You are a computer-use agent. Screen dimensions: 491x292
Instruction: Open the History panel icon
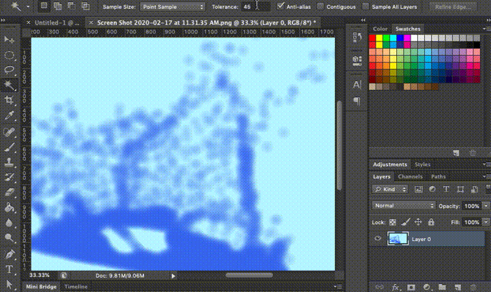click(x=357, y=37)
